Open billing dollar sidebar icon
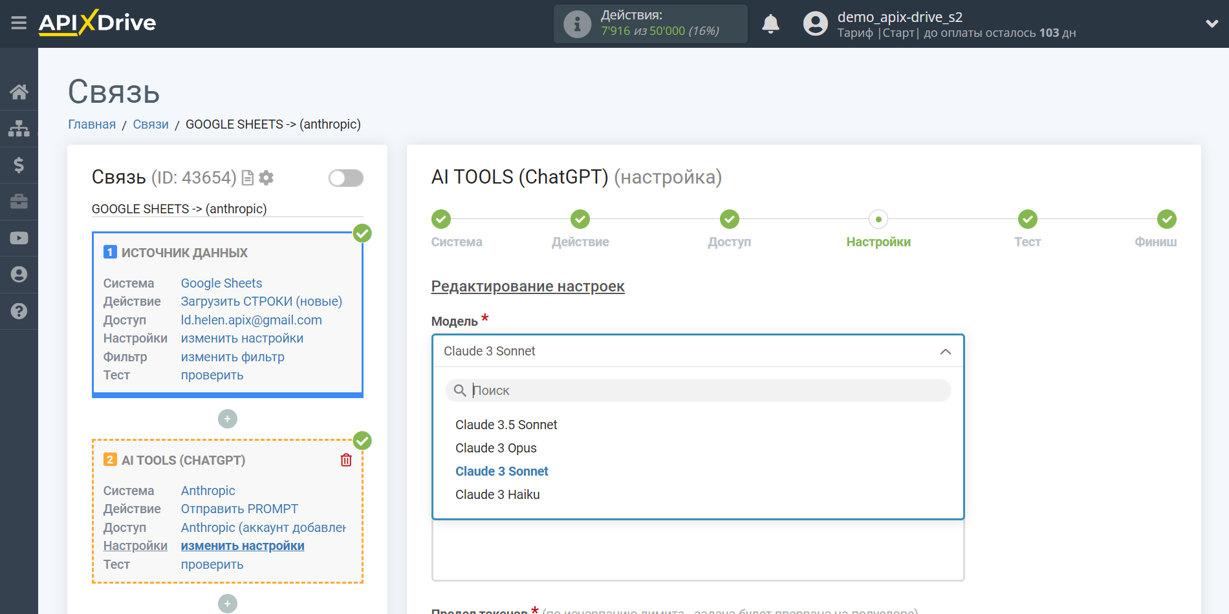The height and width of the screenshot is (614, 1229). pos(19,165)
